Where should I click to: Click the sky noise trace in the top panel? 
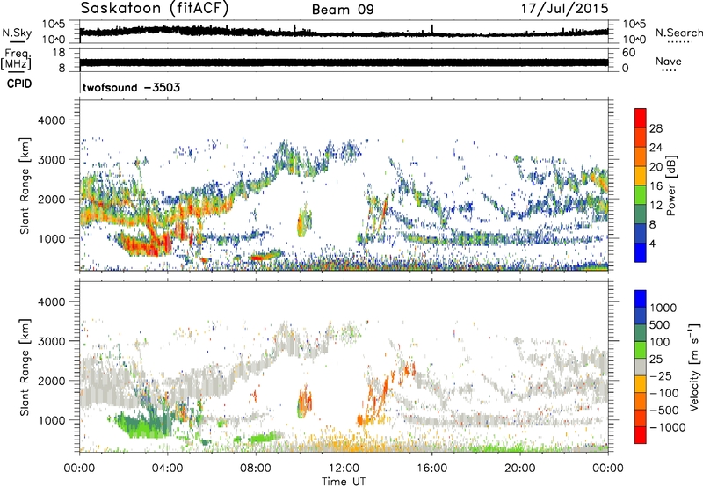coord(344,33)
